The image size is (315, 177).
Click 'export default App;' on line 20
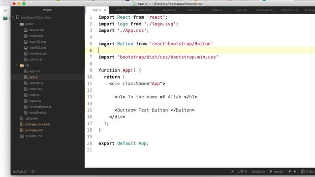point(124,143)
